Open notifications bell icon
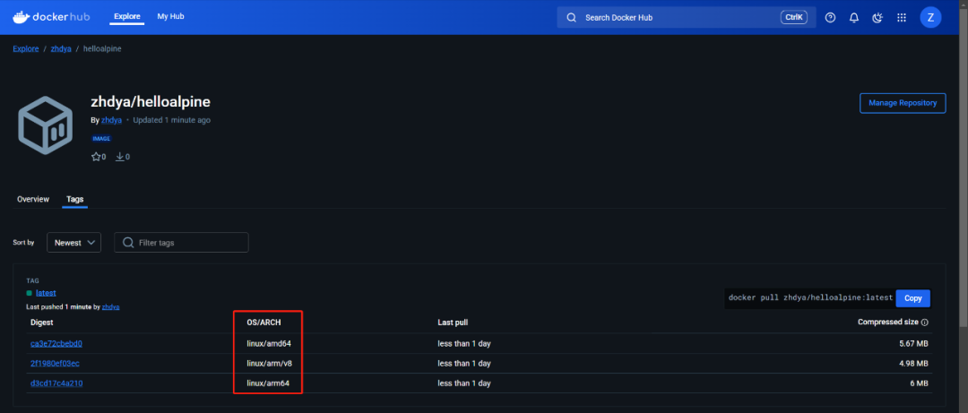The image size is (968, 413). point(854,18)
